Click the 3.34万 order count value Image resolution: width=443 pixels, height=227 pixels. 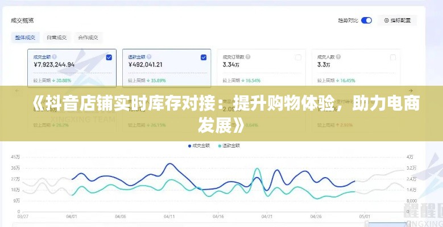pyautogui.click(x=231, y=65)
